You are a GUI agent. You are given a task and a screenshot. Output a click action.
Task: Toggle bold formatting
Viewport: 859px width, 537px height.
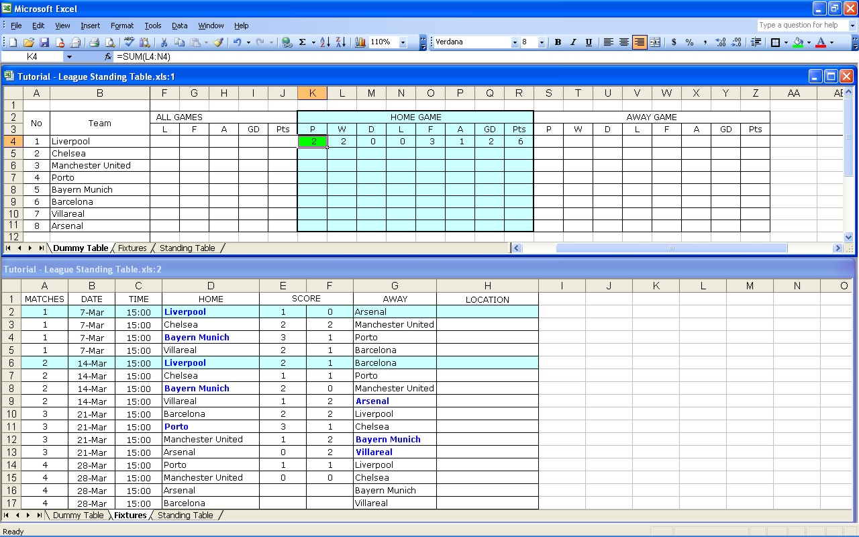click(x=558, y=42)
